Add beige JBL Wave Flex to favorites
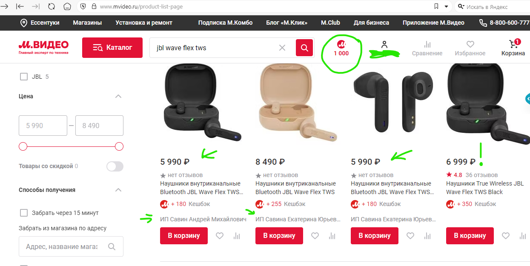 click(315, 236)
